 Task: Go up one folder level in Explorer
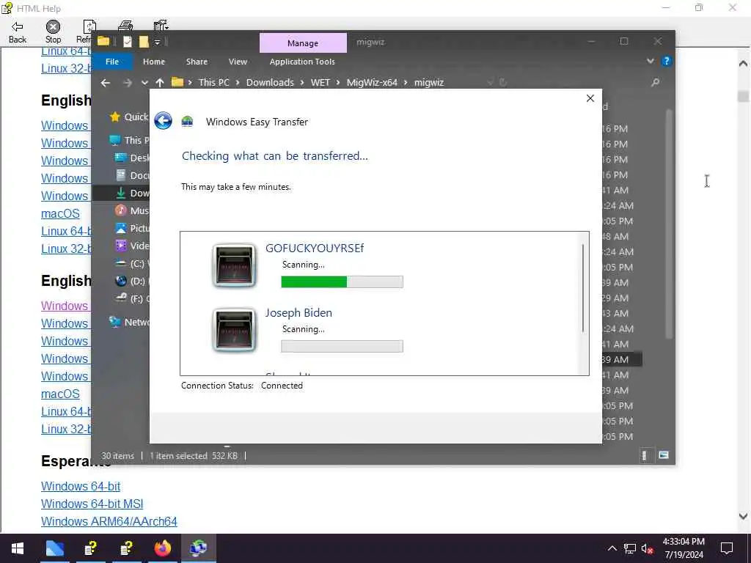click(160, 83)
